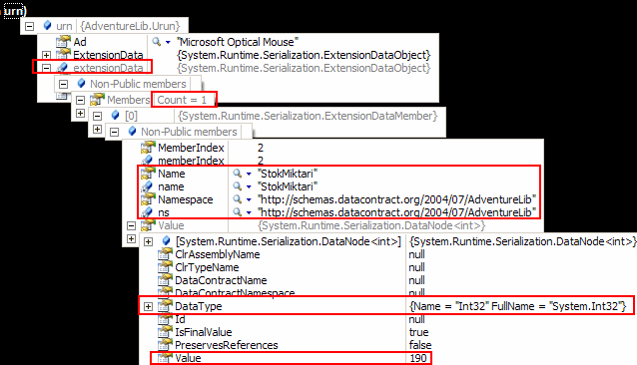Select the "Microsoft Optical Mouse" value

(238, 42)
